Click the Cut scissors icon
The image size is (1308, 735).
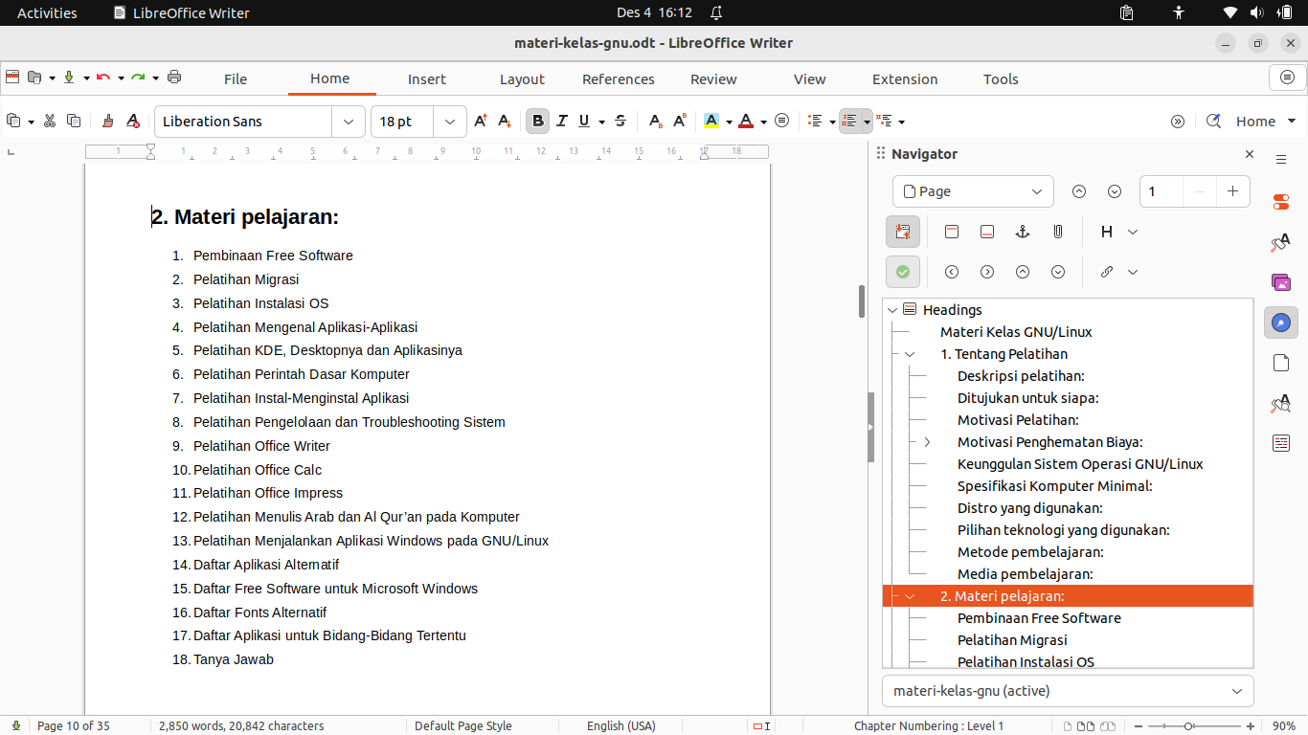pyautogui.click(x=49, y=121)
